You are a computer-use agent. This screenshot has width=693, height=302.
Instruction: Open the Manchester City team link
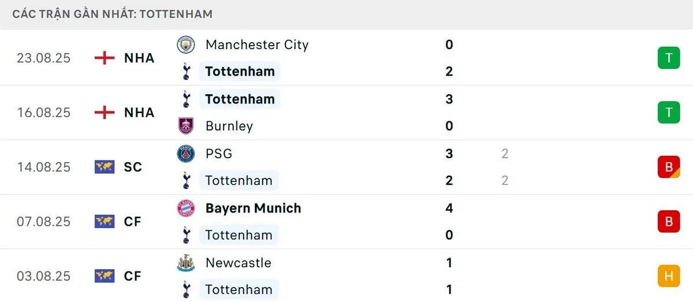pos(257,45)
